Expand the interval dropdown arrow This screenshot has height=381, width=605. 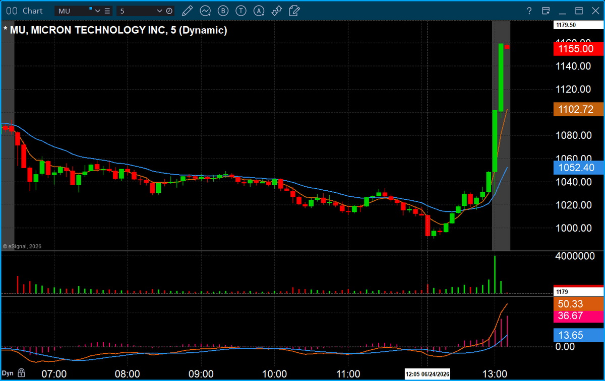click(x=160, y=11)
